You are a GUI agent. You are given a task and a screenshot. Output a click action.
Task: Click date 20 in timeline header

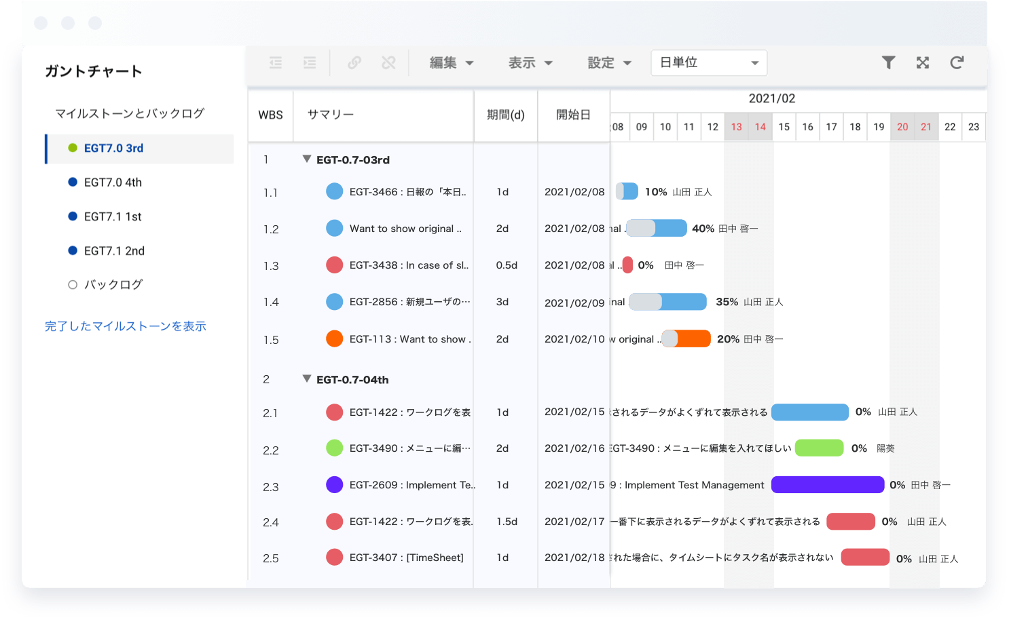tap(902, 127)
